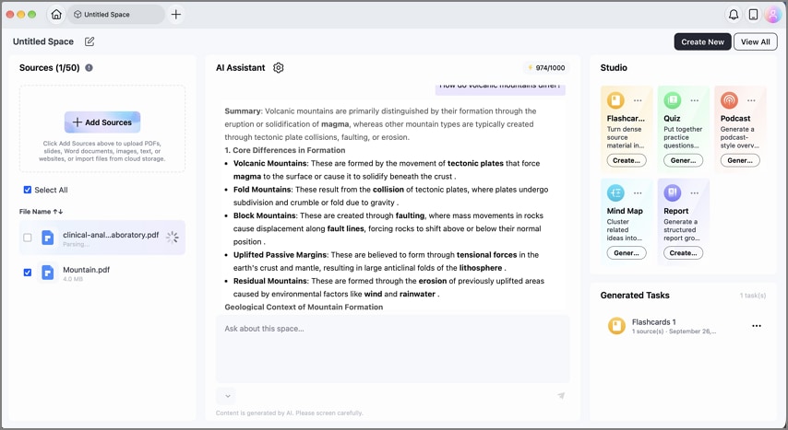
Task: Click the Report card icon
Action: (x=672, y=192)
